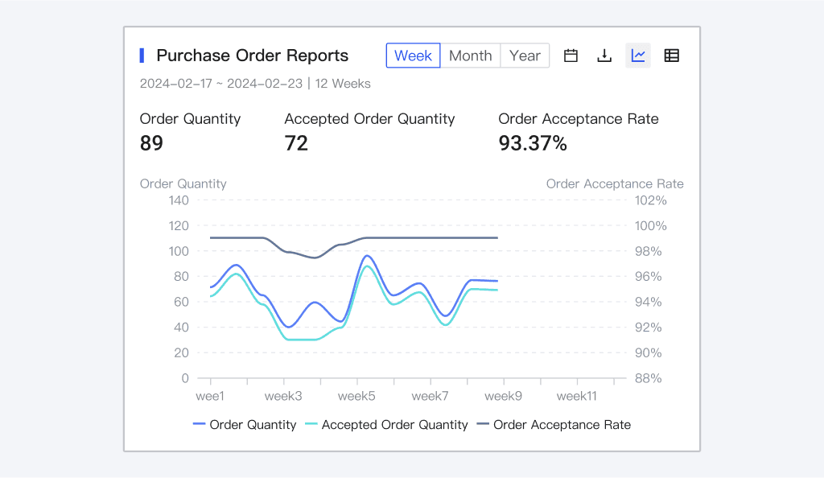The height and width of the screenshot is (478, 824).
Task: Switch to the Year tab
Action: click(x=525, y=56)
